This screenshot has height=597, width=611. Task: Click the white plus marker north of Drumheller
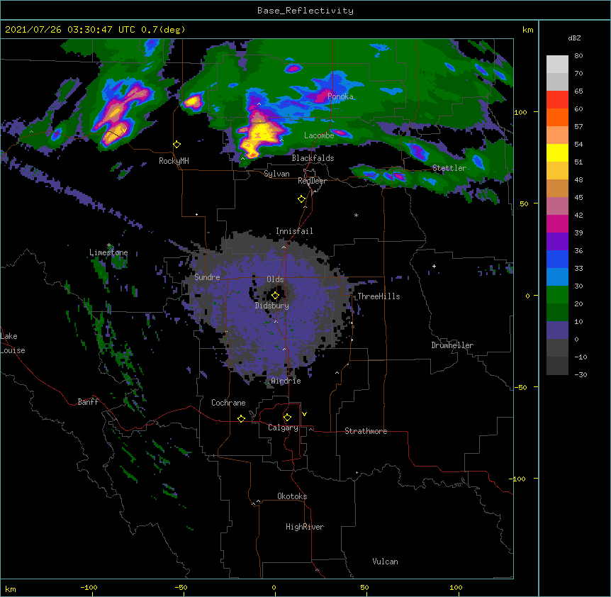[434, 266]
